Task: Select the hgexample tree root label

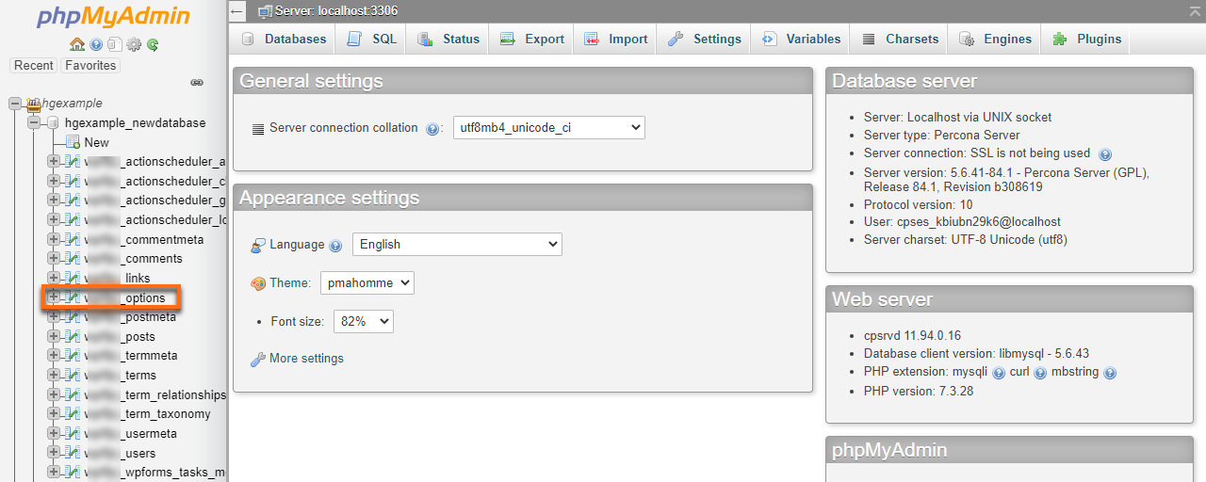Action: [73, 104]
